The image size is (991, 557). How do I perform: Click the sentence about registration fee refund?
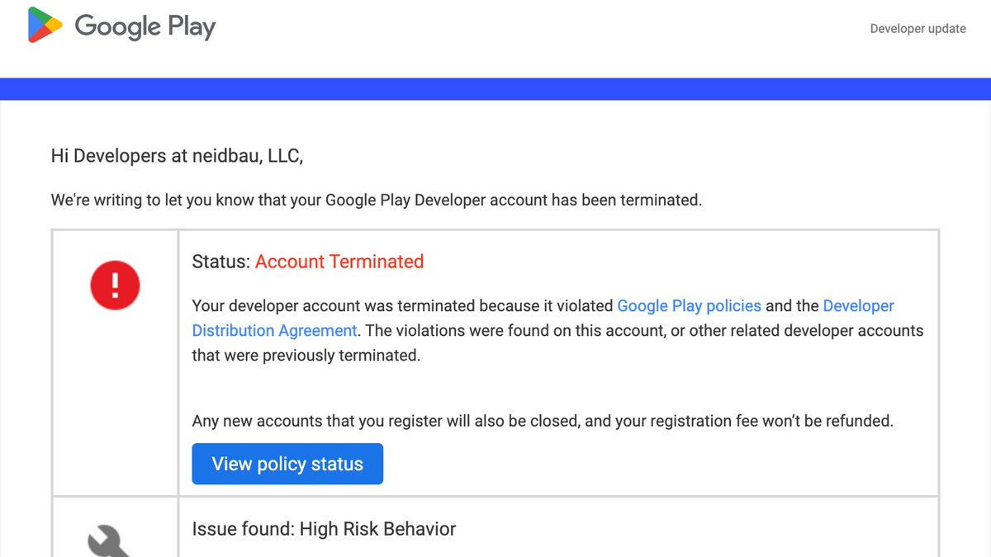point(543,421)
